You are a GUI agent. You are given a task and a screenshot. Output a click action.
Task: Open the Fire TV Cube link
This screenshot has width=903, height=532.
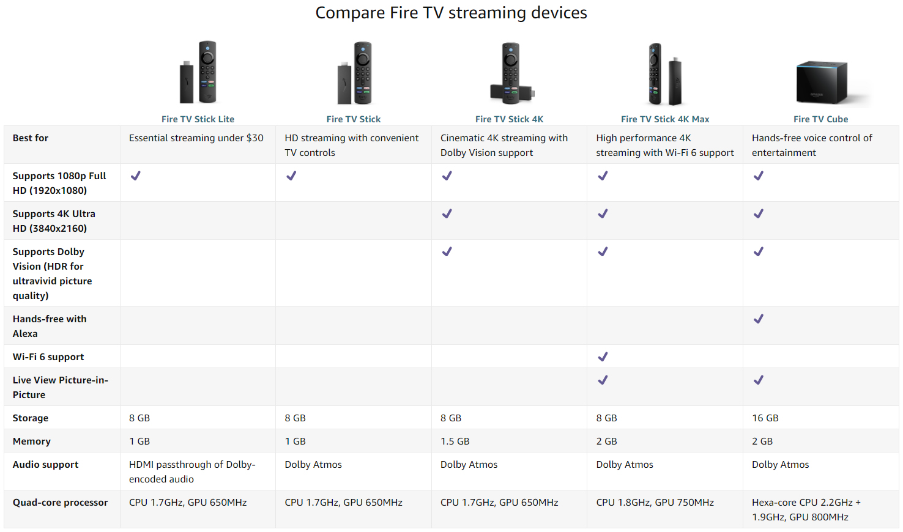[820, 119]
